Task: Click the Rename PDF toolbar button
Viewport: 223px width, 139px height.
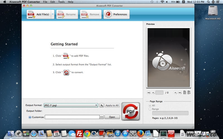Action: click(x=67, y=14)
